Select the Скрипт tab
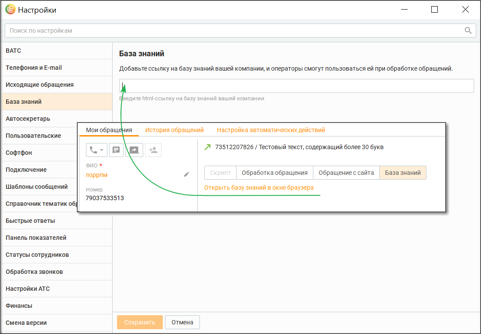This screenshot has width=481, height=334. pos(220,173)
